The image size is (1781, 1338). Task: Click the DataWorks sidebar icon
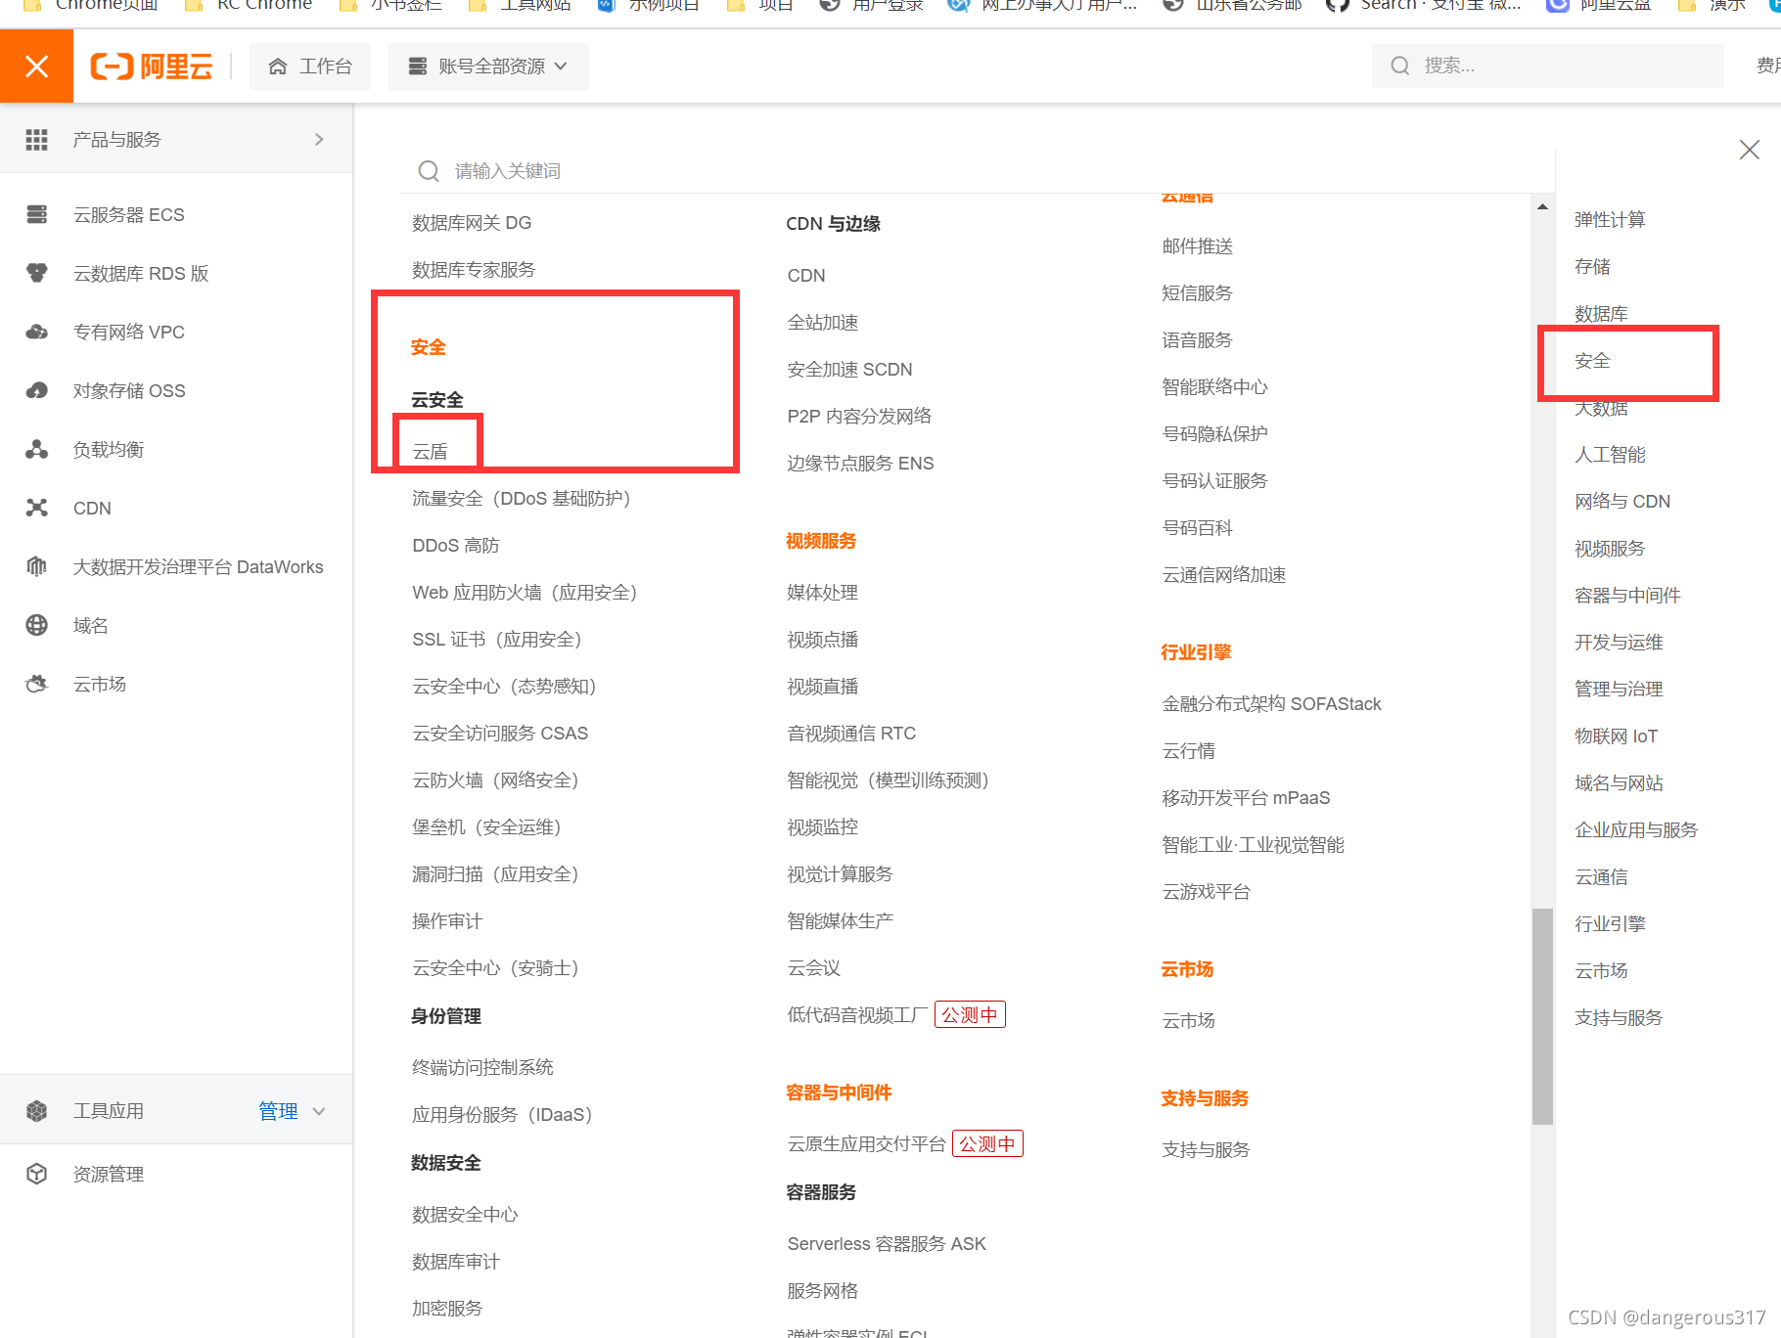click(x=36, y=566)
